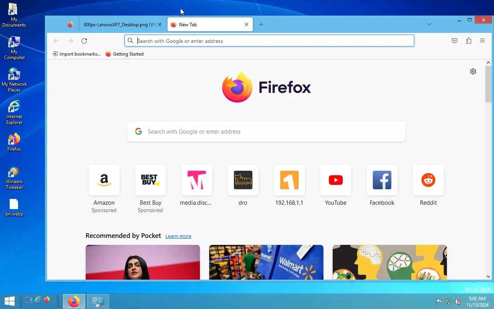The image size is (494, 309).
Task: Click the magnifier icon in the address bar
Action: pyautogui.click(x=130, y=41)
